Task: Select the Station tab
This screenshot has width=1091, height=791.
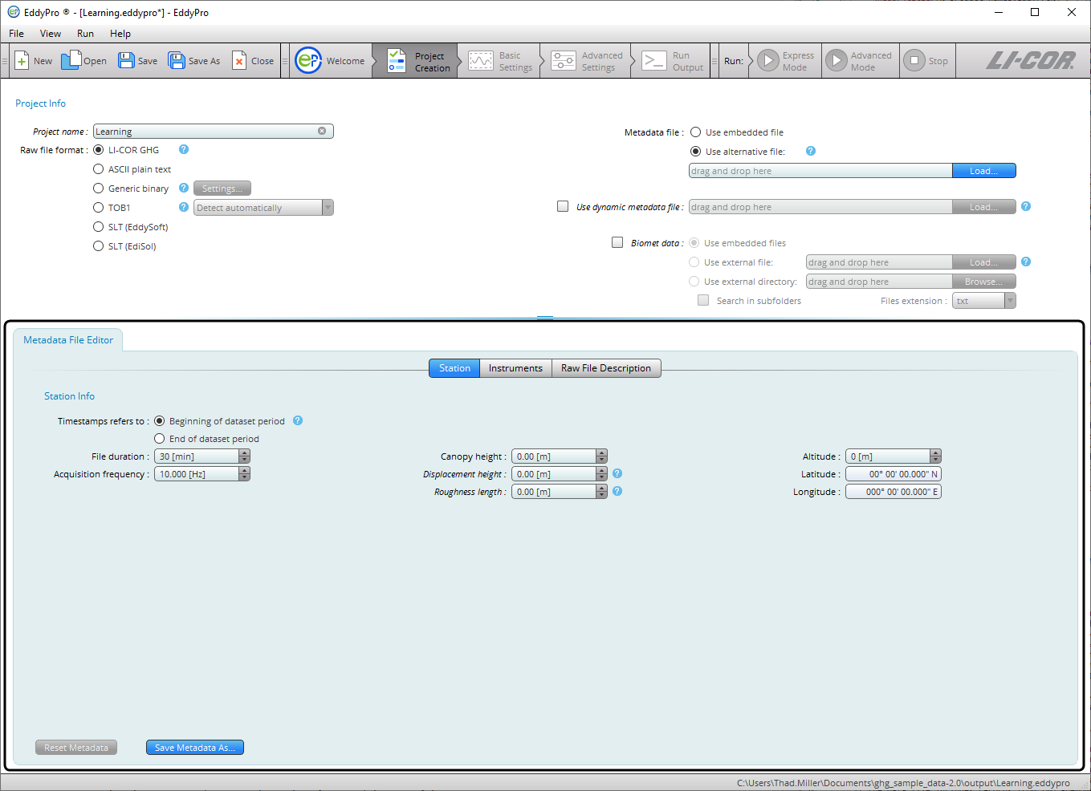Action: (x=454, y=368)
